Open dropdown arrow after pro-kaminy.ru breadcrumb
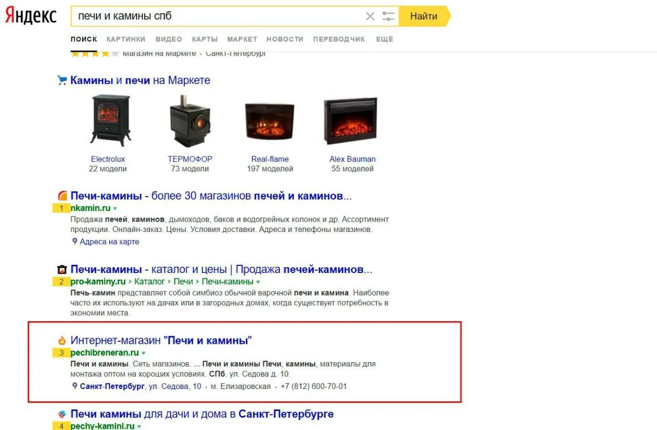The width and height of the screenshot is (657, 430). [258, 282]
